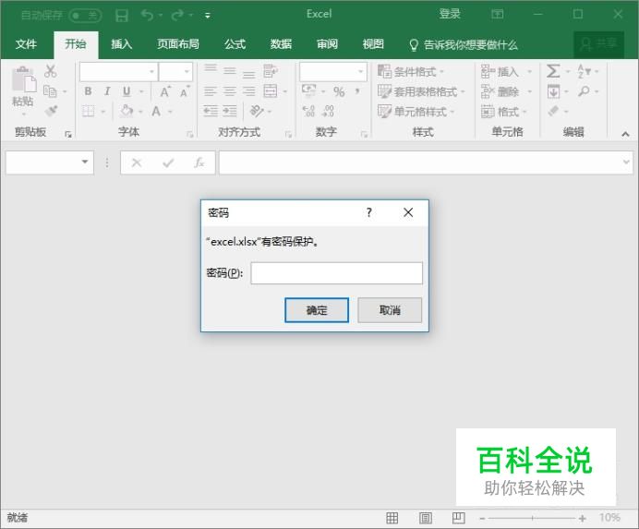The image size is (639, 529).
Task: Click the AutoSum sigma icon
Action: pyautogui.click(x=553, y=71)
